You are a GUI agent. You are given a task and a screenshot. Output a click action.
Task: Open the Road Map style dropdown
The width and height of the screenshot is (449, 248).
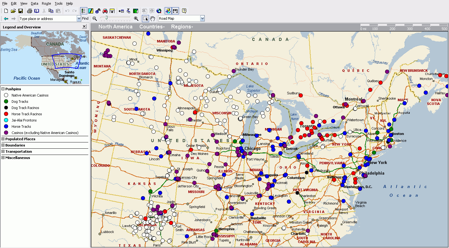coord(202,18)
